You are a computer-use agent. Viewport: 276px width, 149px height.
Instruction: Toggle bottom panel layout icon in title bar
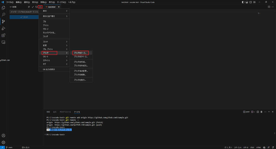tap(246, 2)
